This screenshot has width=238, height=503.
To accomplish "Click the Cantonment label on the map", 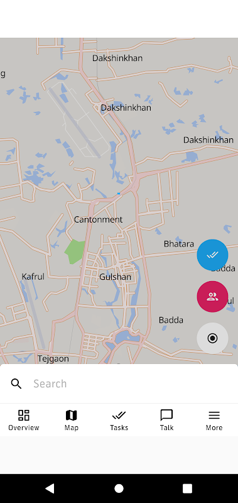I will click(x=99, y=219).
